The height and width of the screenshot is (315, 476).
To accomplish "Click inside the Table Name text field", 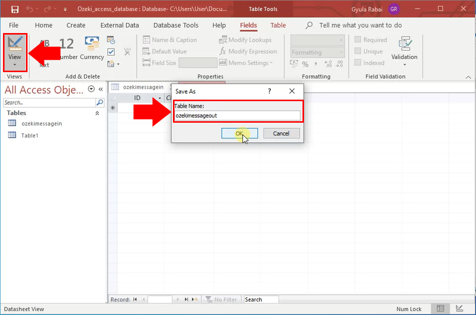I will [x=237, y=115].
